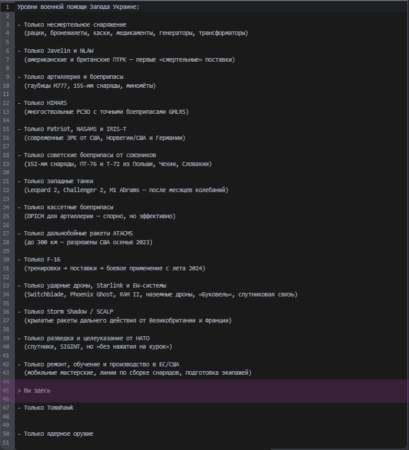409x450 pixels.
Task: Click "Только Storm Shadow / SCALP" text
Action: [68, 311]
